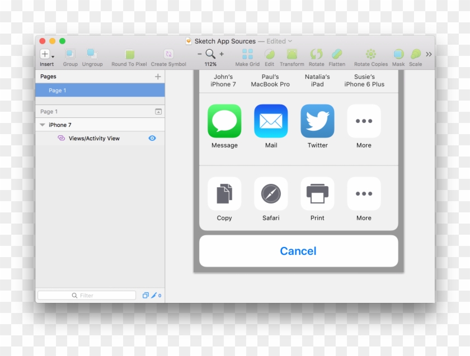Click the Cancel button
Image resolution: width=470 pixels, height=356 pixels.
point(299,251)
